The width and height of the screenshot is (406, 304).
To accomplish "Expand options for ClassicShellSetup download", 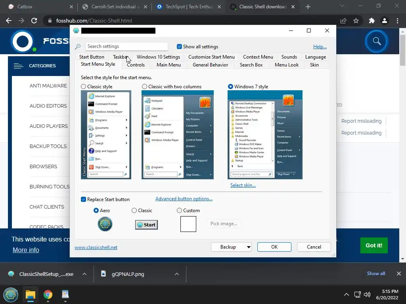I will pos(84,274).
